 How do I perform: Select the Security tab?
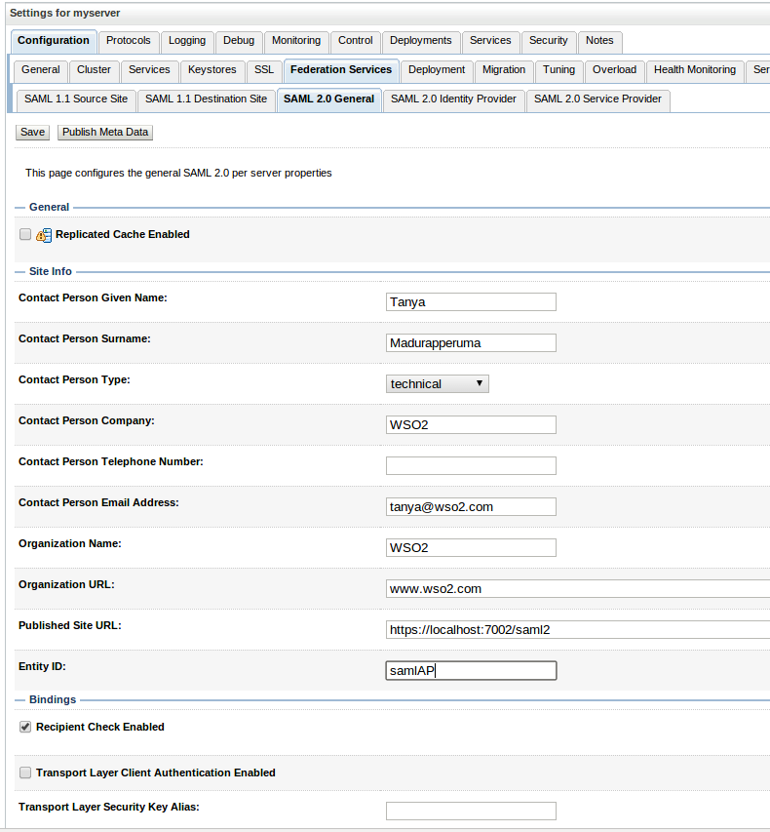pos(548,41)
